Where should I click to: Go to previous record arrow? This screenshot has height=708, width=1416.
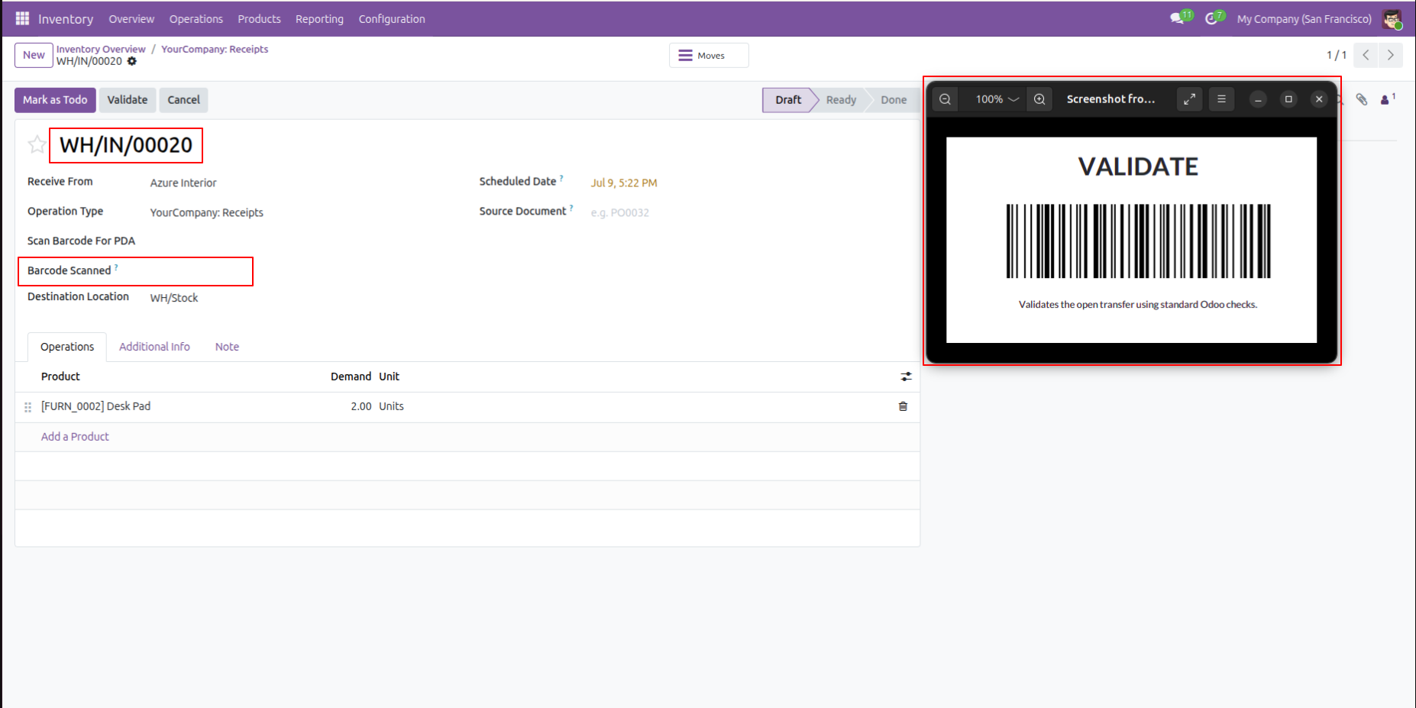(x=1366, y=55)
